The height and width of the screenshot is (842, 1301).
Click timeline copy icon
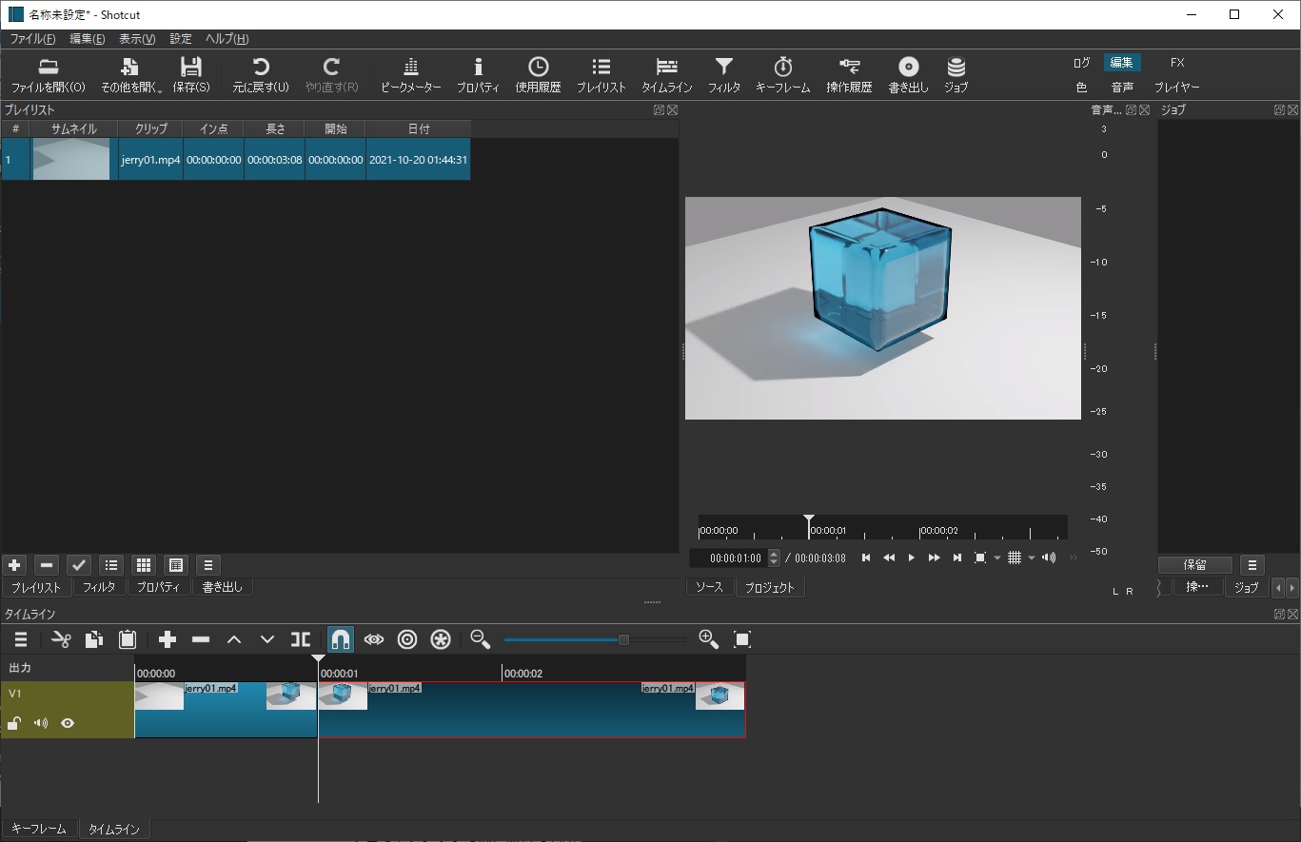coord(94,639)
